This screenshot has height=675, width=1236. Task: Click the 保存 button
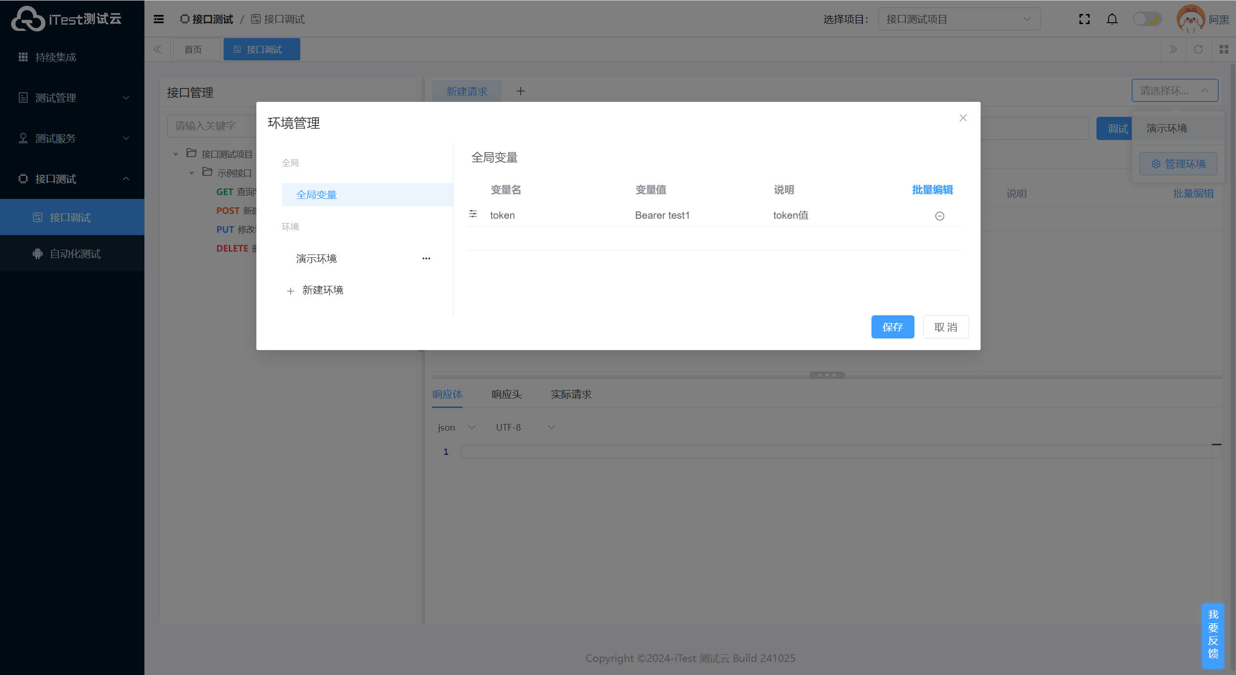pyautogui.click(x=892, y=327)
